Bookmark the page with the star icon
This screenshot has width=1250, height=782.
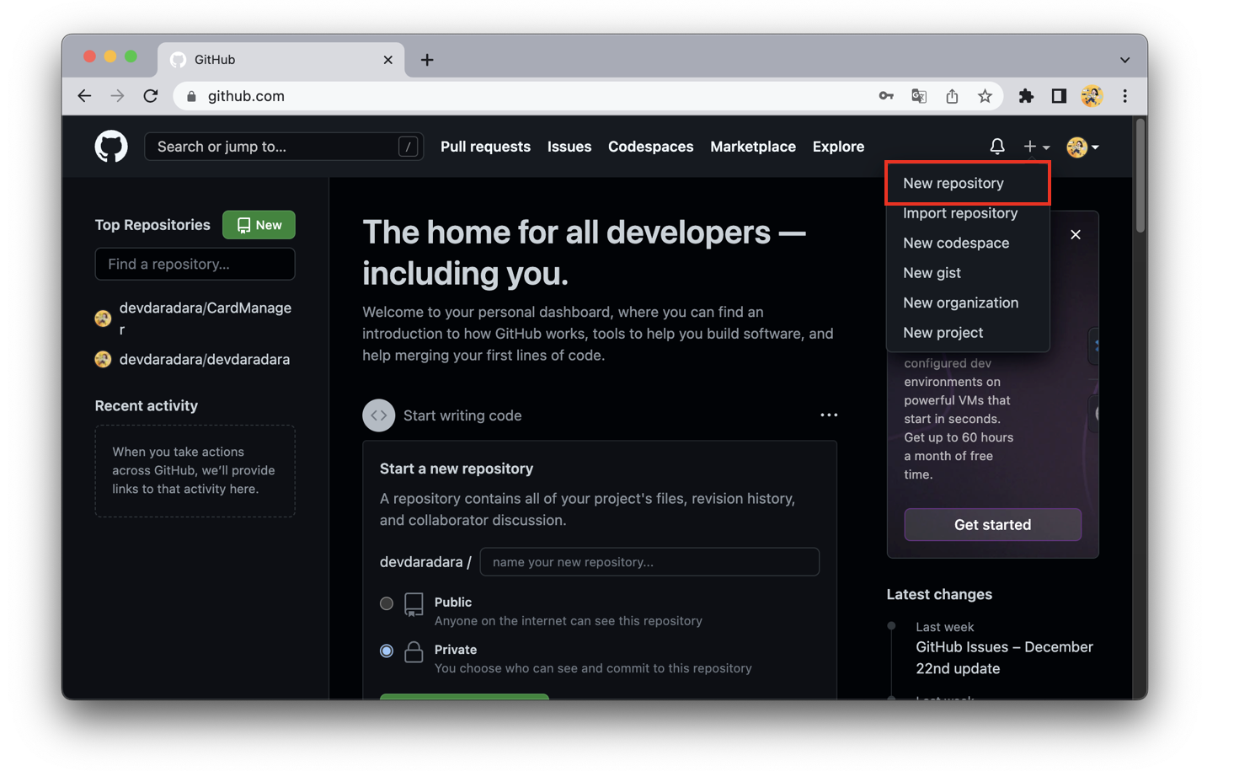(x=985, y=96)
